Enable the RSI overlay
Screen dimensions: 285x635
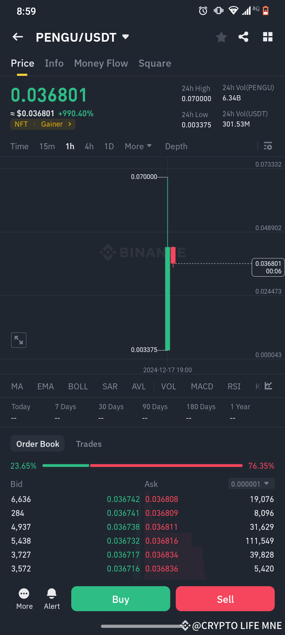coord(234,386)
